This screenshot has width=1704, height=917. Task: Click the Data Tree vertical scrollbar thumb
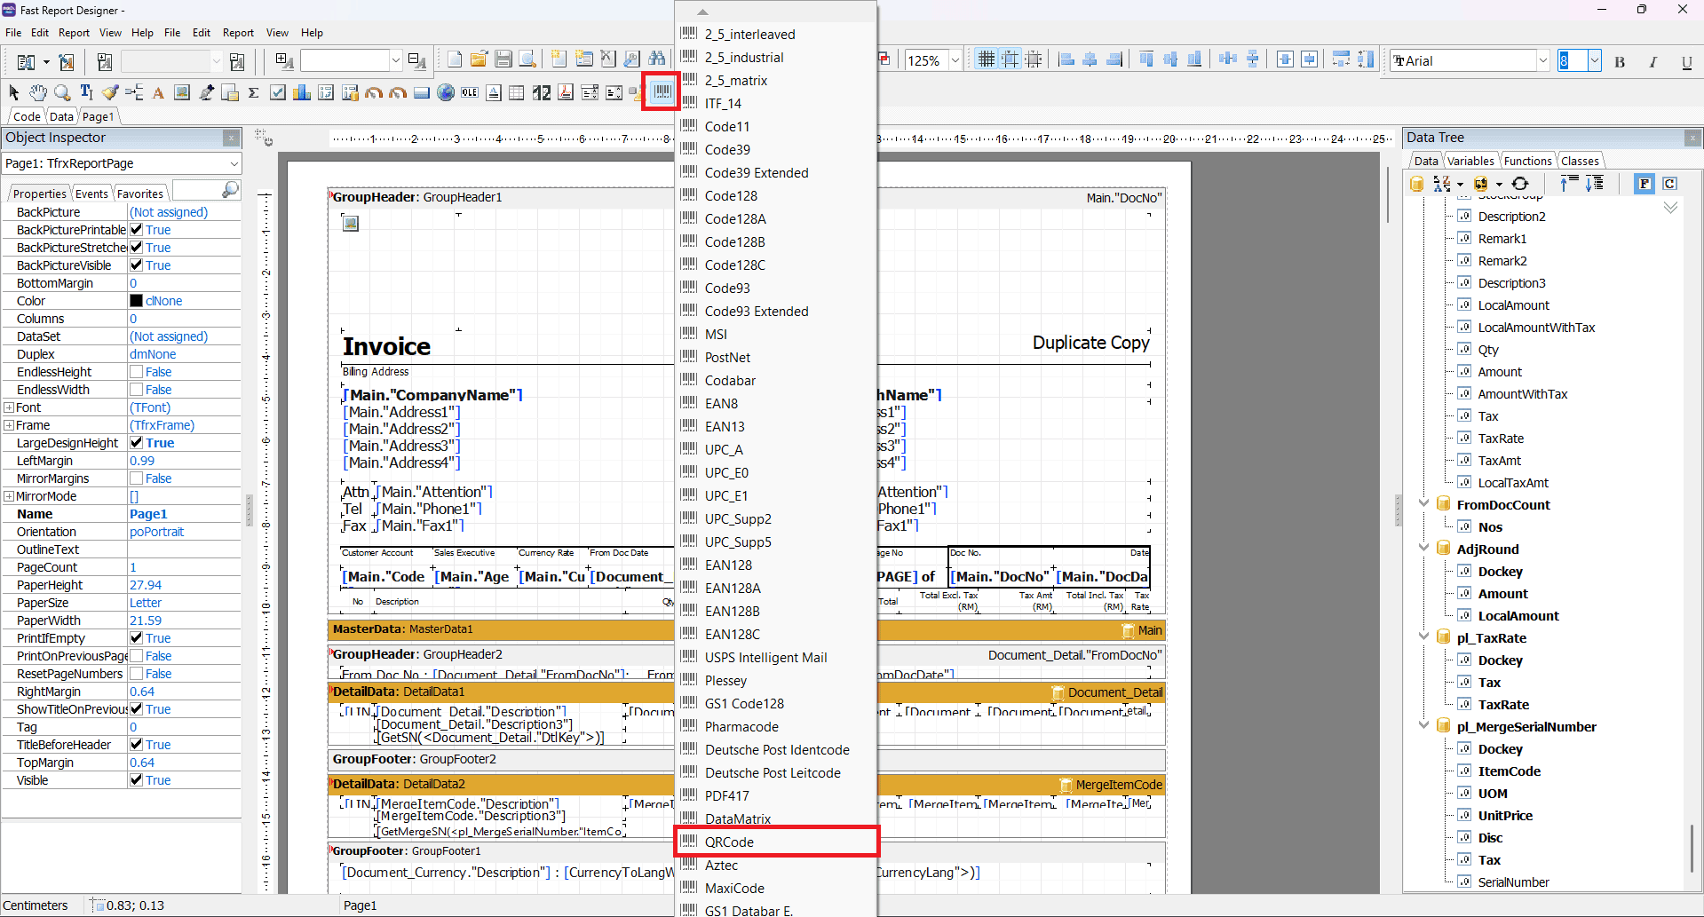coord(1692,849)
